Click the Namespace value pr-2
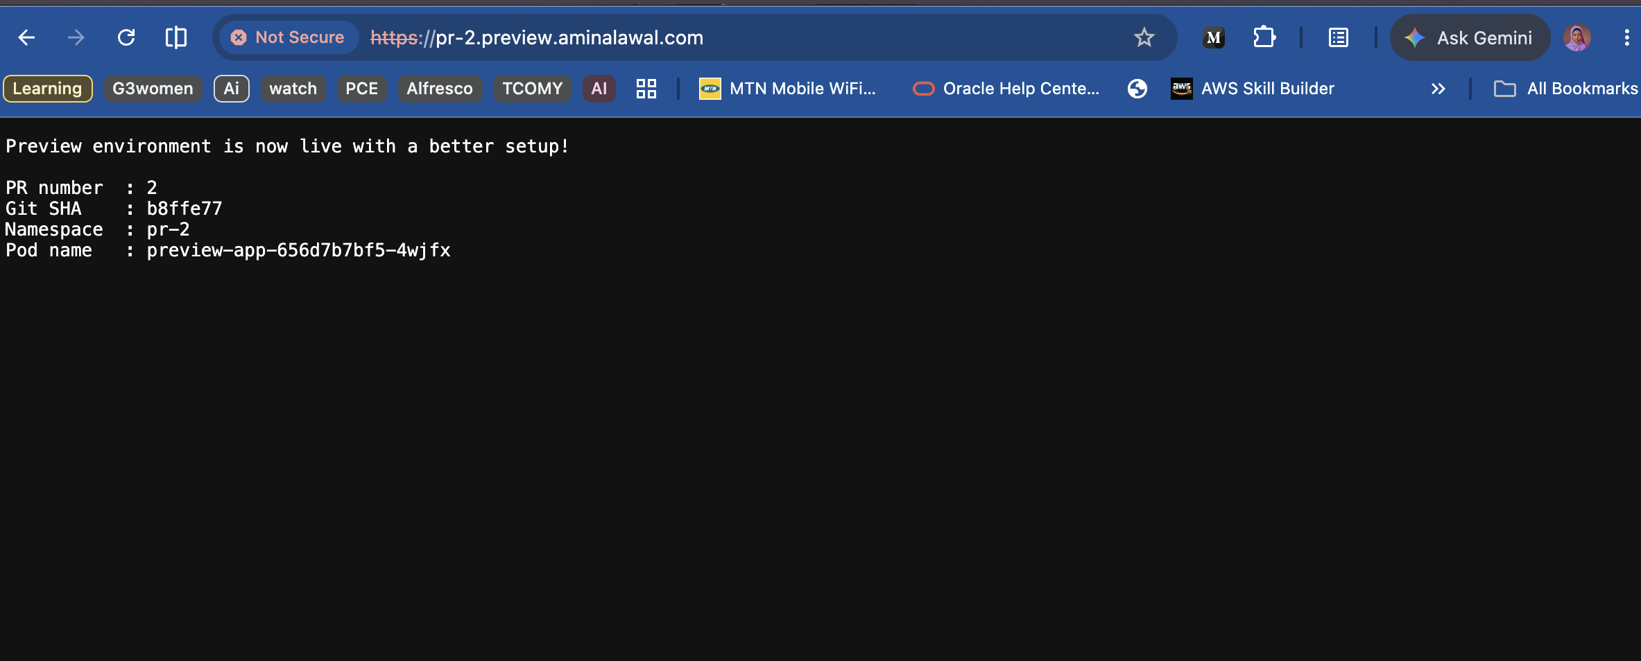 pos(168,229)
